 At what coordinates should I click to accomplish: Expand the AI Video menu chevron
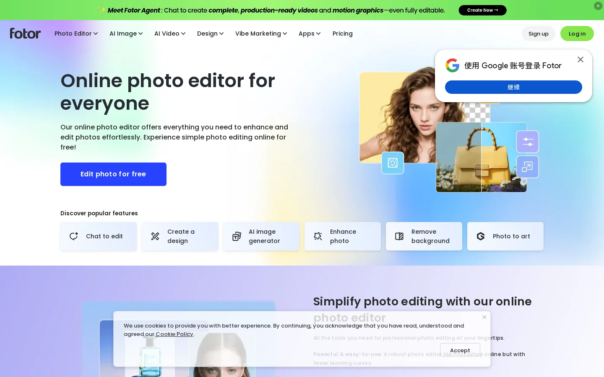click(183, 34)
